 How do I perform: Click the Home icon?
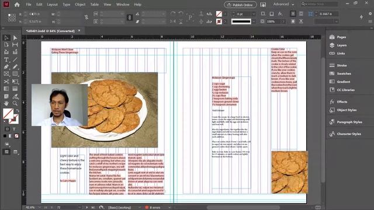point(17,5)
